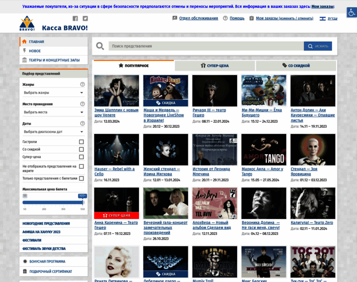The height and width of the screenshot is (282, 357).
Task: Click the gift icon on Супер-цена tab
Action: click(203, 66)
